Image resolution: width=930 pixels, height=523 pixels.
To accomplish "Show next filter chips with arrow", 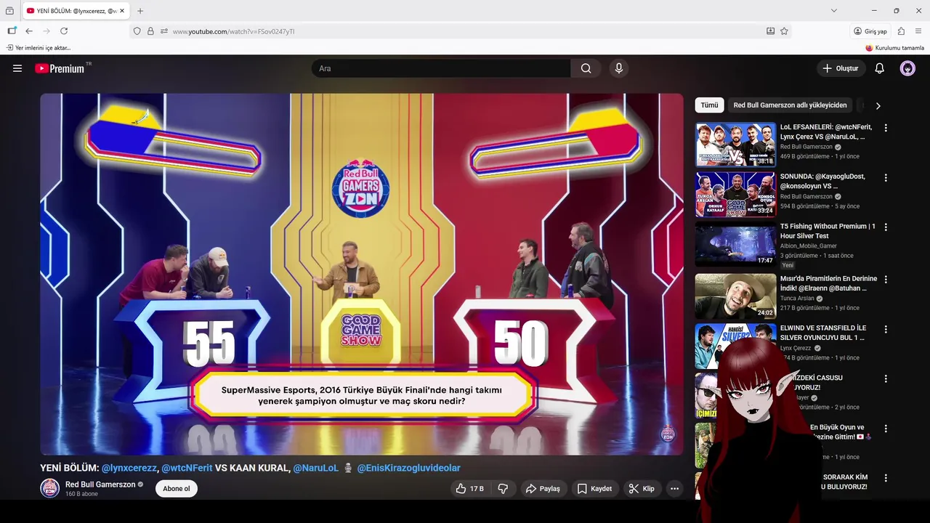I will coord(878,105).
